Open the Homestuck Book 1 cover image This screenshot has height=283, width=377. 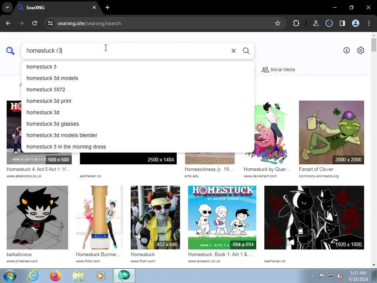[222, 217]
